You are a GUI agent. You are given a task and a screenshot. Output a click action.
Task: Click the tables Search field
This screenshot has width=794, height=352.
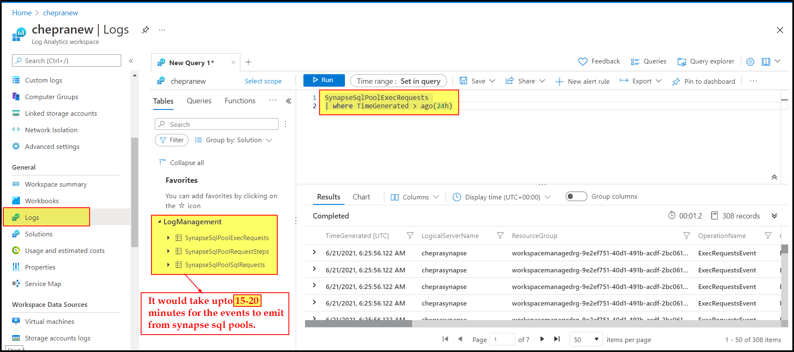click(217, 124)
